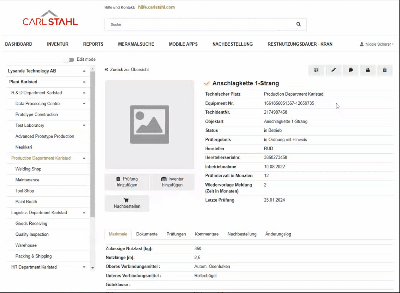The image size is (400, 293).
Task: Click into the Suche search field
Action: click(200, 25)
